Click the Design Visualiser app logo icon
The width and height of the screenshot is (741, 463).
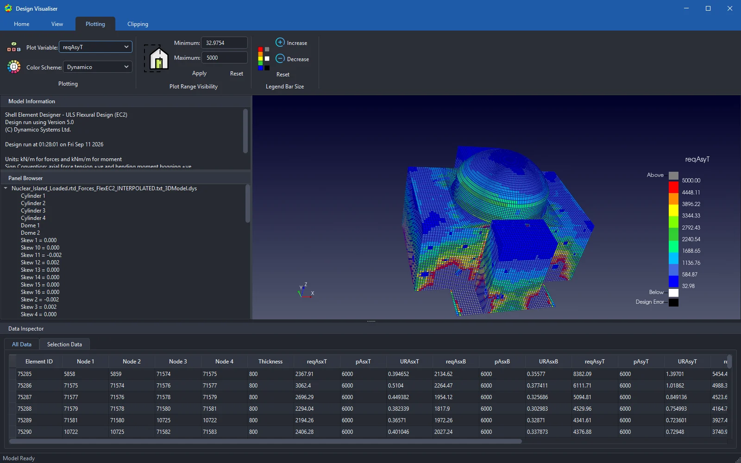(x=8, y=8)
